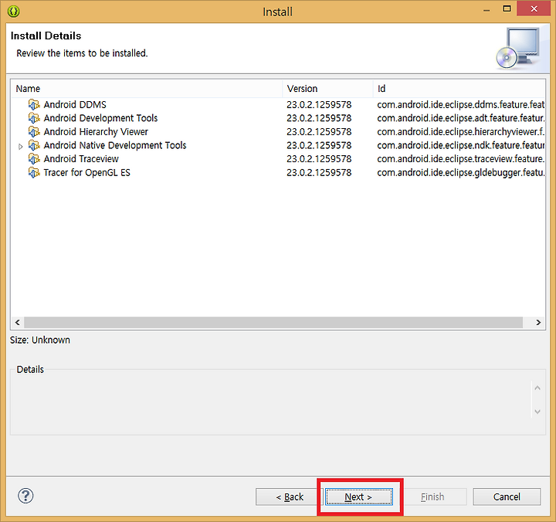The image size is (556, 522).
Task: Click the com.android.ide.eclipse.adt.feature id cell
Action: click(x=460, y=118)
